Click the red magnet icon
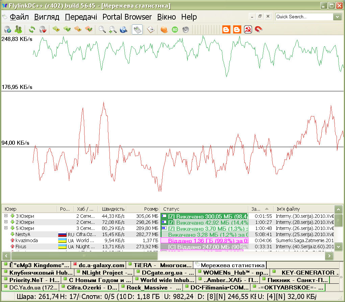 [x=258, y=30]
